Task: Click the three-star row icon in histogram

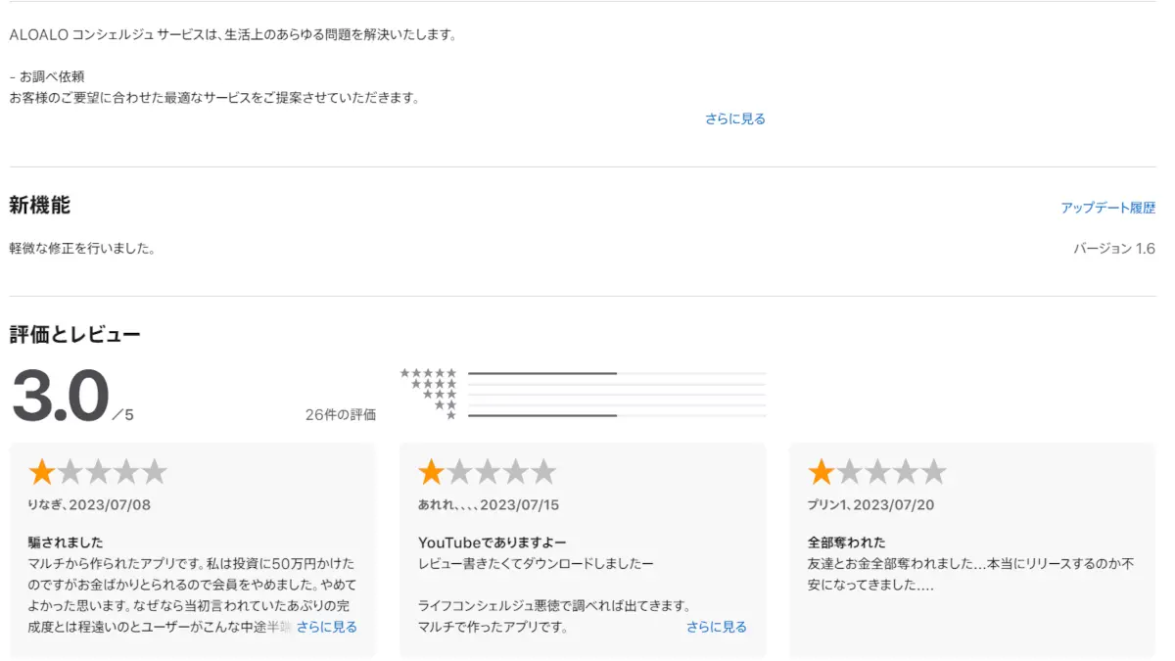Action: [440, 395]
